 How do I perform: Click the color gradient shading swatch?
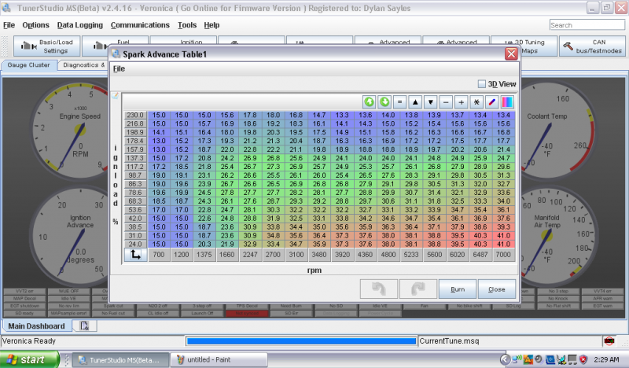point(506,101)
